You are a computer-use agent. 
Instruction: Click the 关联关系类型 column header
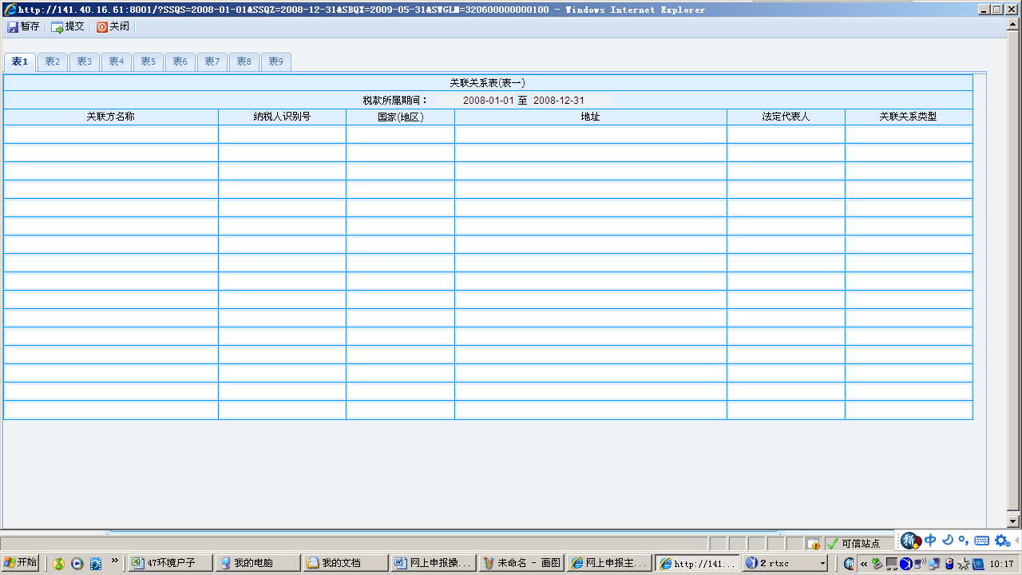tap(908, 117)
